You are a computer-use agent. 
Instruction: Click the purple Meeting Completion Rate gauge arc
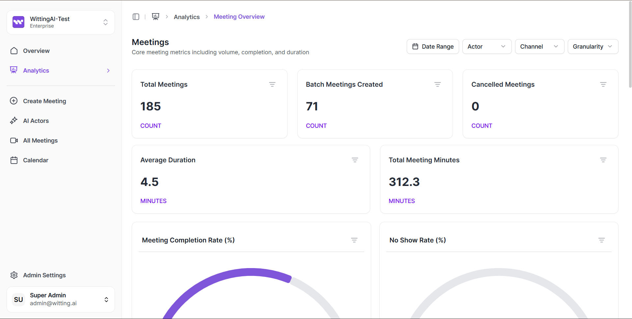click(x=231, y=274)
